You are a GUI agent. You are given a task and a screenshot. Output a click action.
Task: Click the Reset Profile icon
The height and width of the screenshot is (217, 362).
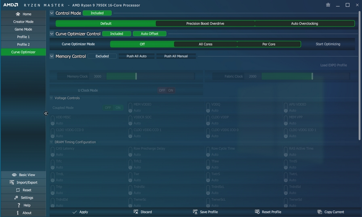[257, 212]
